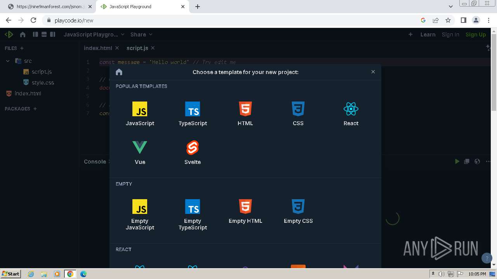This screenshot has height=279, width=497.
Task: Click the volume icon in system tray
Action: pos(441,274)
